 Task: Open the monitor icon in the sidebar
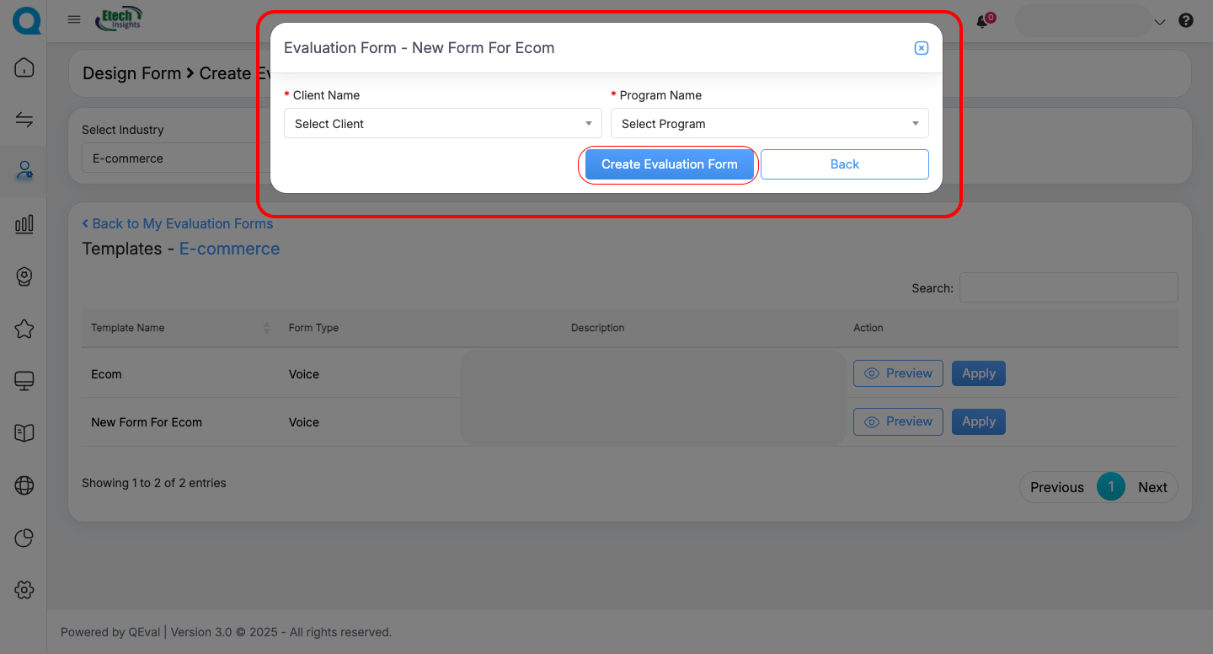tap(24, 381)
